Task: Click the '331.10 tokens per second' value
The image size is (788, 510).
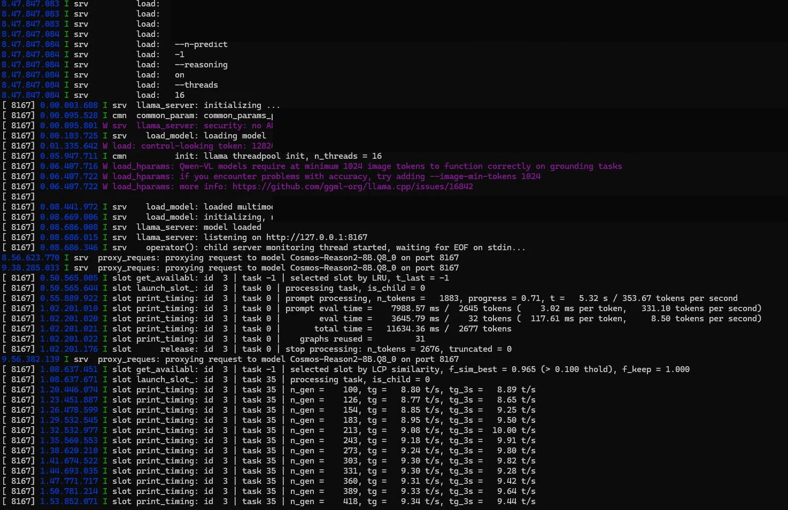Action: (700, 308)
